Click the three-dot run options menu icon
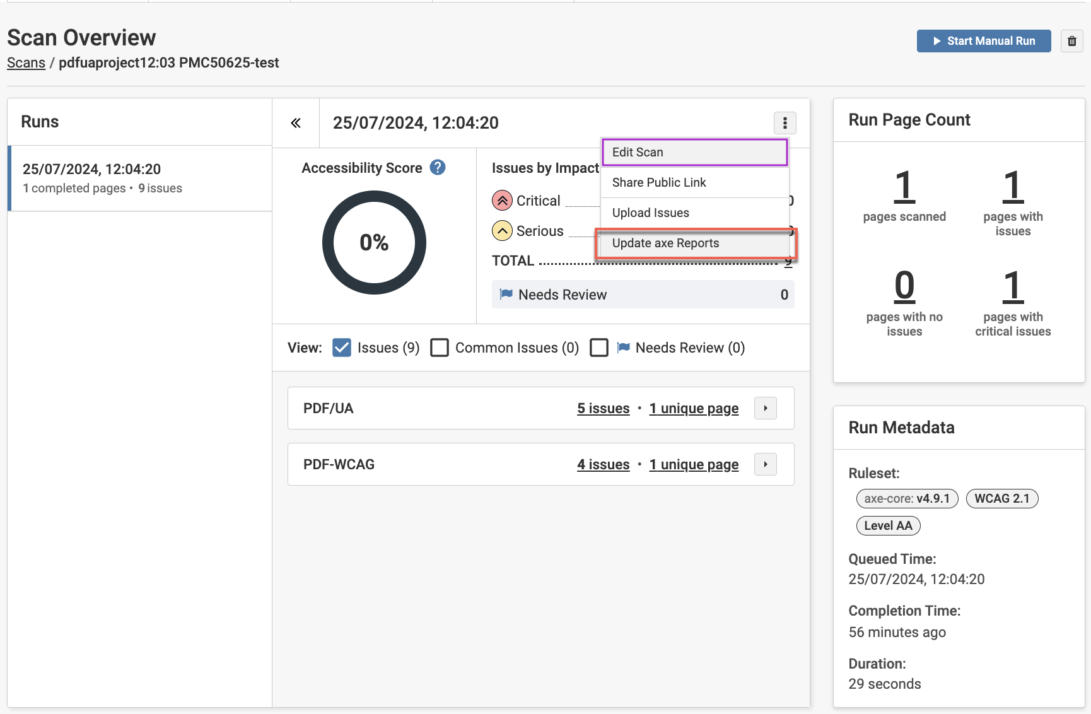Screen dimensions: 1091x714 [785, 123]
